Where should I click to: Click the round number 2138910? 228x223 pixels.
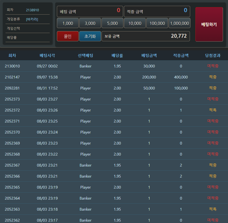[32, 10]
